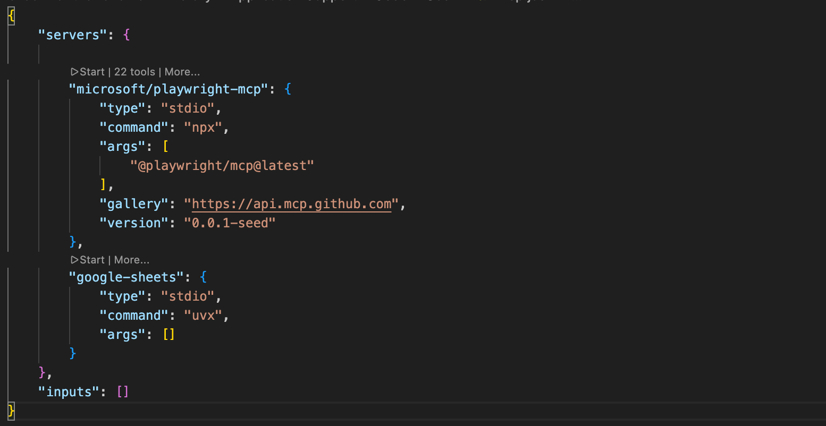This screenshot has height=426, width=826.
Task: Start the microsoft/playwright-mcp server
Action: coord(88,72)
